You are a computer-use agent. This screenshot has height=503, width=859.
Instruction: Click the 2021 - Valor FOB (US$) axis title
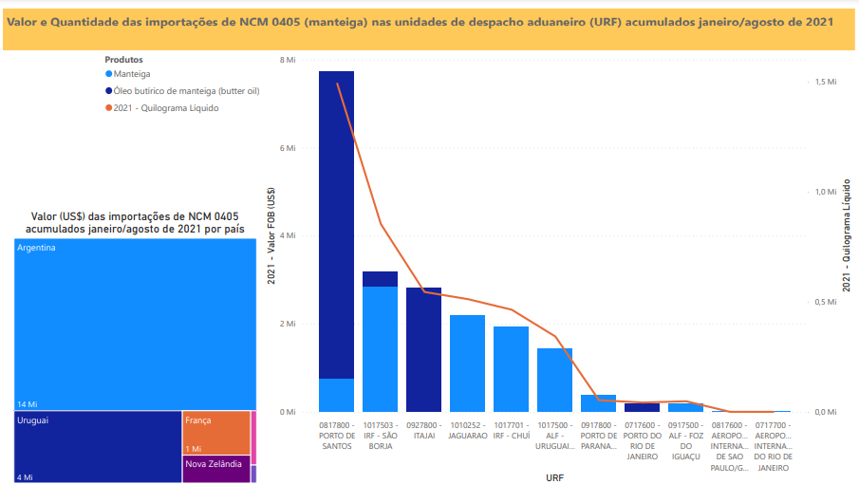point(271,236)
